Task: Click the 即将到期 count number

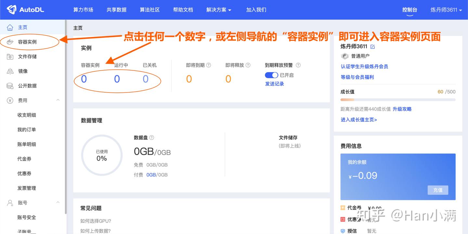Action: coord(189,79)
